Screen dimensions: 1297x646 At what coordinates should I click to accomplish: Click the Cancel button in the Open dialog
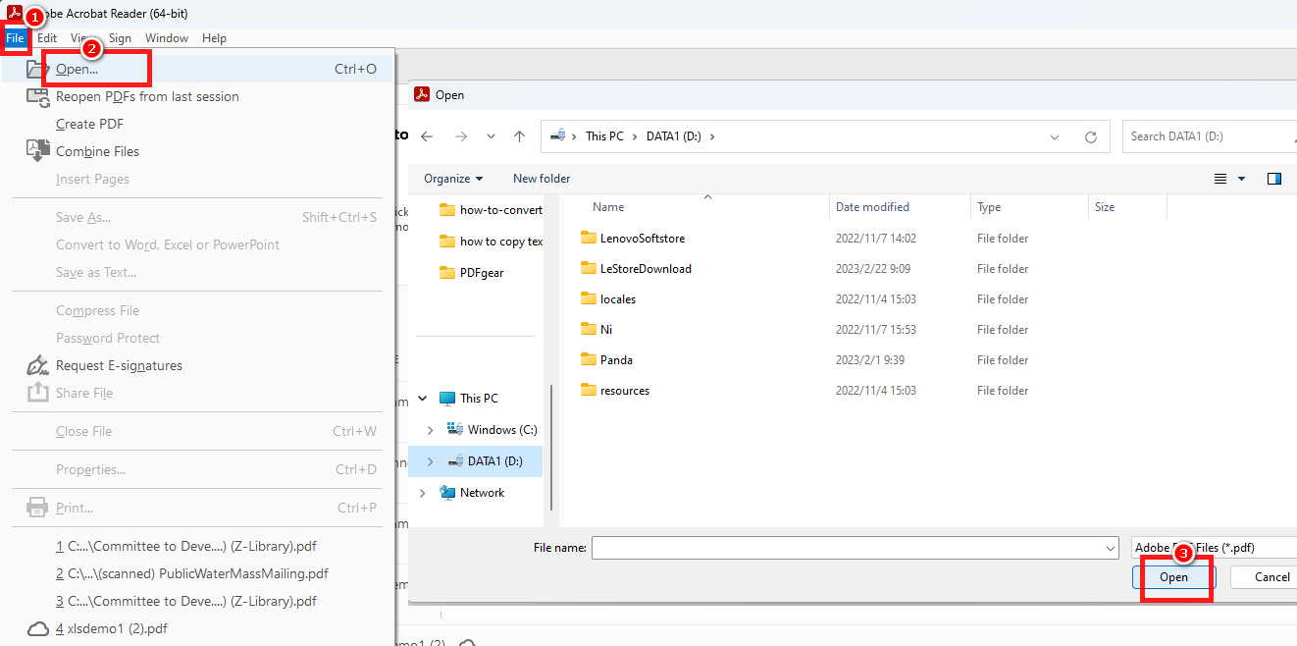click(x=1273, y=577)
